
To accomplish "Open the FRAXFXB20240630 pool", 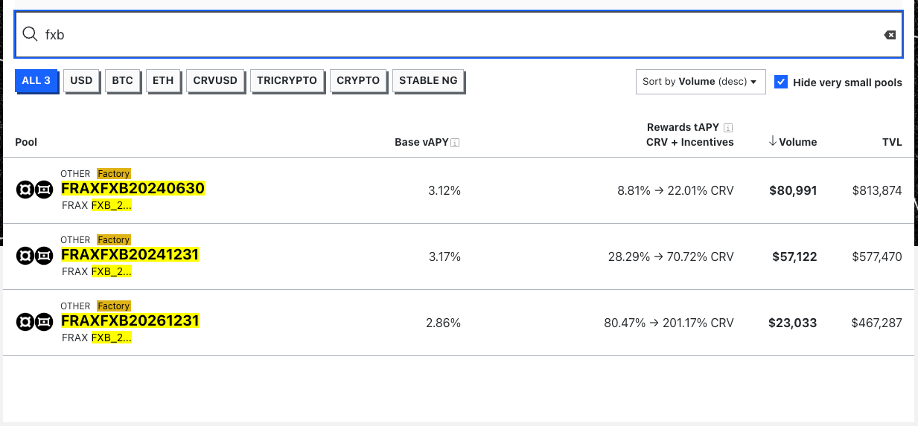I will (x=133, y=189).
